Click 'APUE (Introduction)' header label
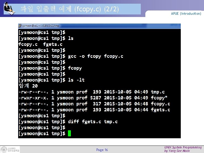Viewport: 204px width, 153px height. (x=186, y=14)
